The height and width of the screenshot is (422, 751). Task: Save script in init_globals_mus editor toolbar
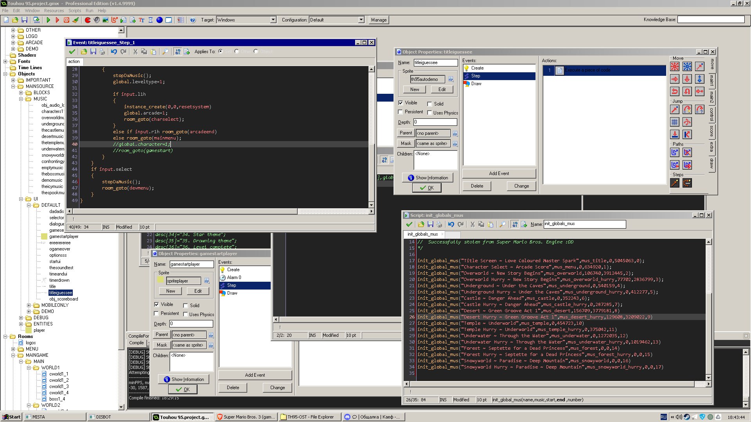coord(430,224)
